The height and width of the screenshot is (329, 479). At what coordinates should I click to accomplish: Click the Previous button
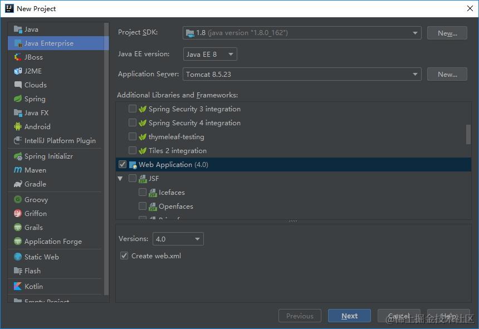tap(300, 316)
